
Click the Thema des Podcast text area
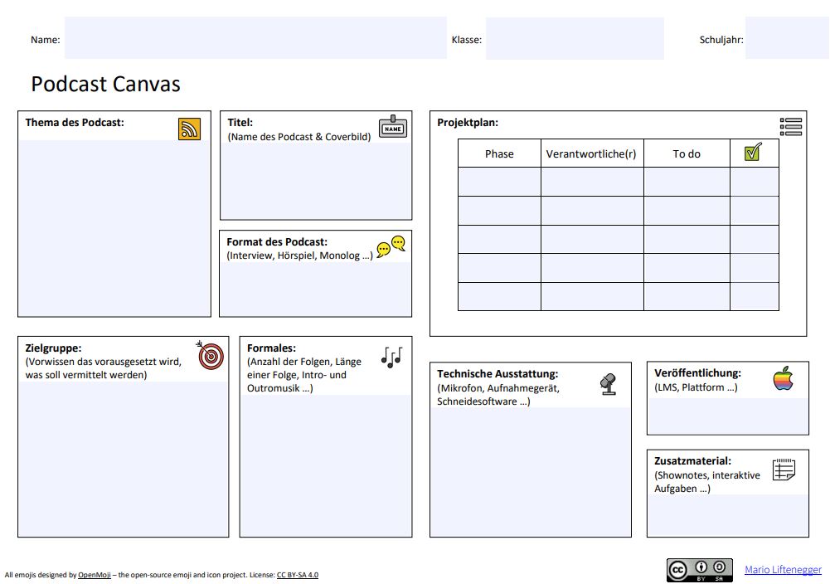[x=114, y=227]
